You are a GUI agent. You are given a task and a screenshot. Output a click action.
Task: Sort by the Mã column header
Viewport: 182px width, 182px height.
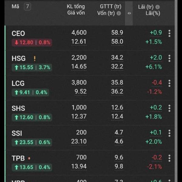coord(15,6)
